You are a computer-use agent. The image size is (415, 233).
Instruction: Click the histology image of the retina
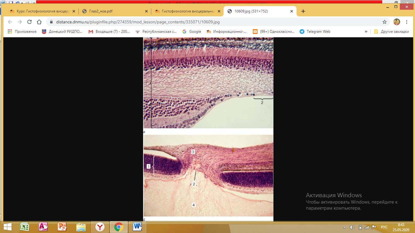coord(208,129)
